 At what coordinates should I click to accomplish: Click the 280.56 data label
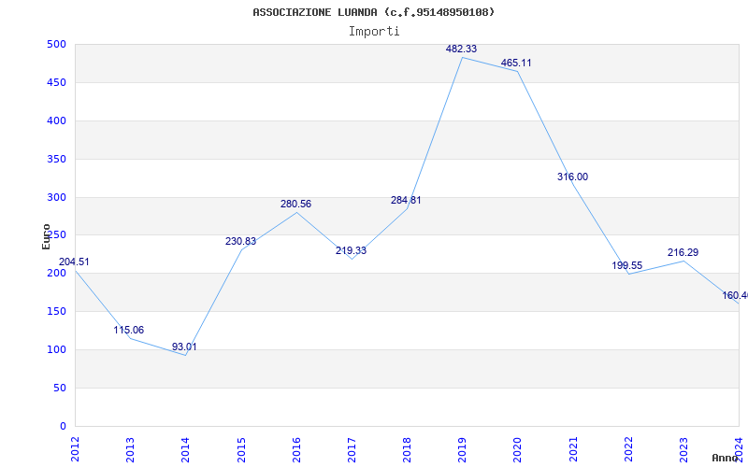(x=295, y=204)
